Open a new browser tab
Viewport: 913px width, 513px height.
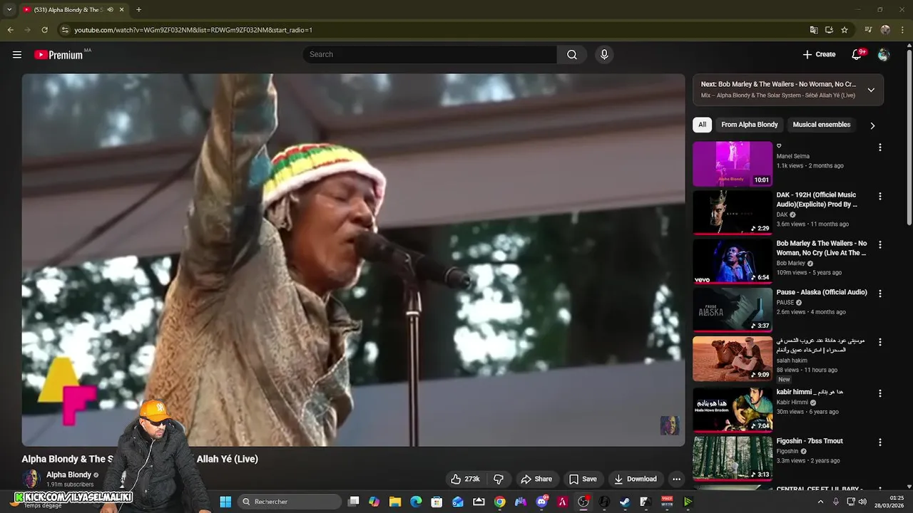[x=138, y=10]
